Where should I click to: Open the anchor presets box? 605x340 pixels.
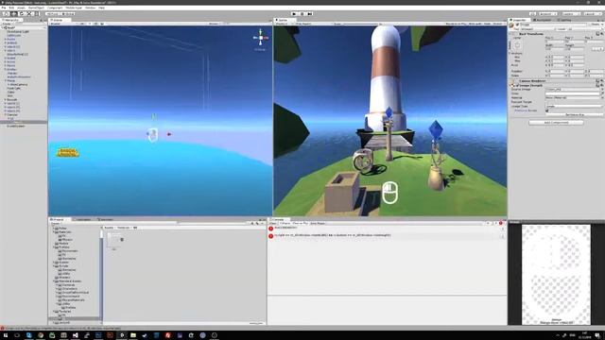517,45
